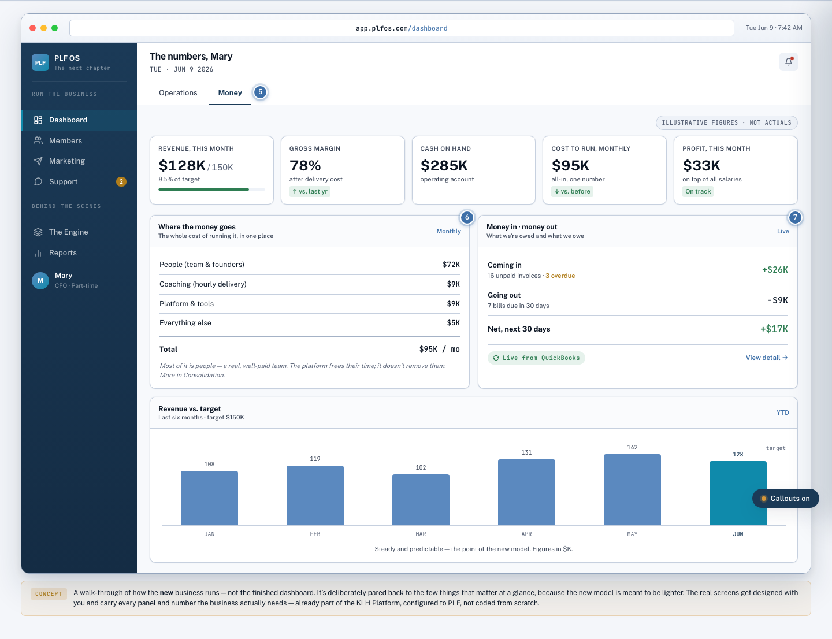This screenshot has width=832, height=639.
Task: Navigate to The Engine
Action: pos(79,232)
